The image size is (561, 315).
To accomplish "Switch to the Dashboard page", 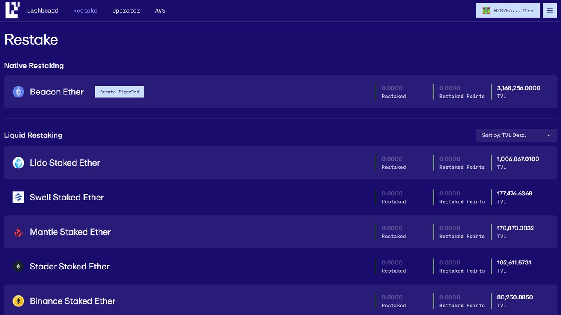I will pyautogui.click(x=42, y=11).
